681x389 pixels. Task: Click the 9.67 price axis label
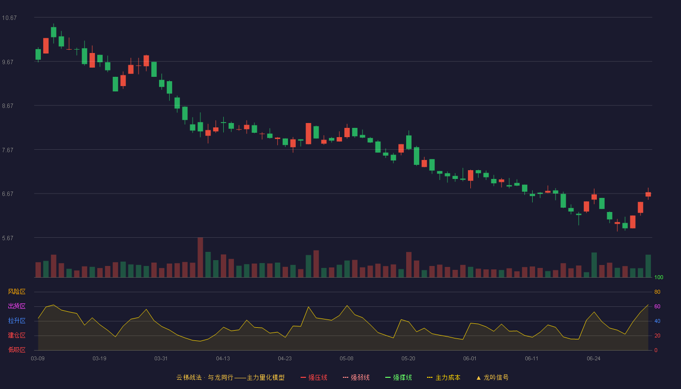8,62
